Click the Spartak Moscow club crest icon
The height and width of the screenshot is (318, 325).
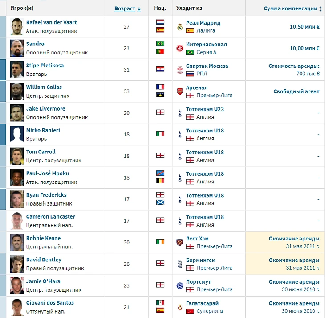click(180, 70)
